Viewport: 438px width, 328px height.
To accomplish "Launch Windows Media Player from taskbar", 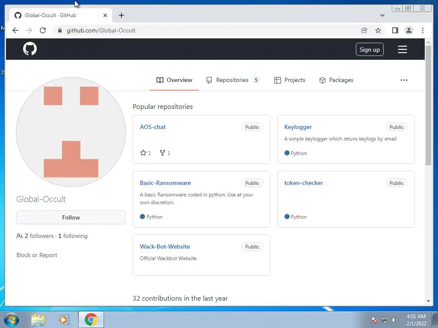I will point(64,319).
